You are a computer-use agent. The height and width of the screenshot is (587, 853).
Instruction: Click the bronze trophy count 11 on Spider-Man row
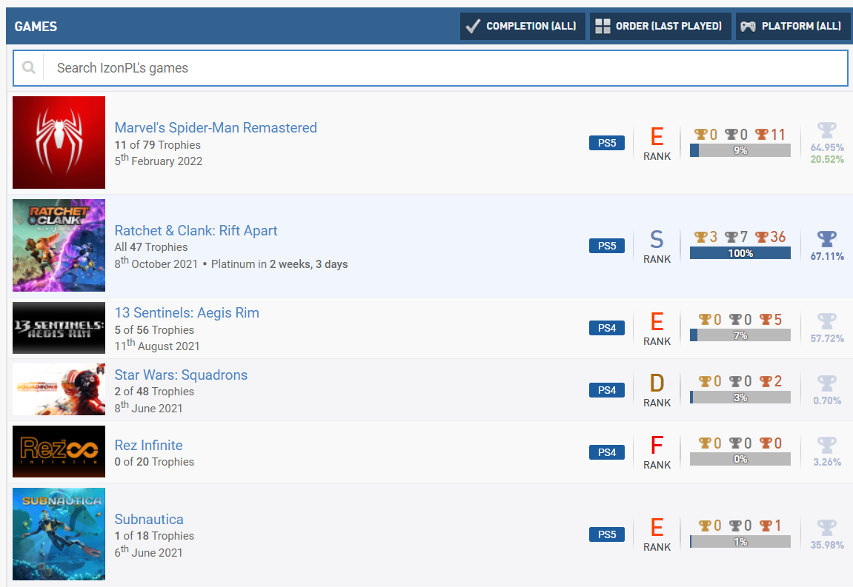click(x=770, y=134)
